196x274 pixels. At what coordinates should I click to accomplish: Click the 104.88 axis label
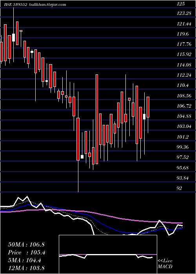coord(184,116)
